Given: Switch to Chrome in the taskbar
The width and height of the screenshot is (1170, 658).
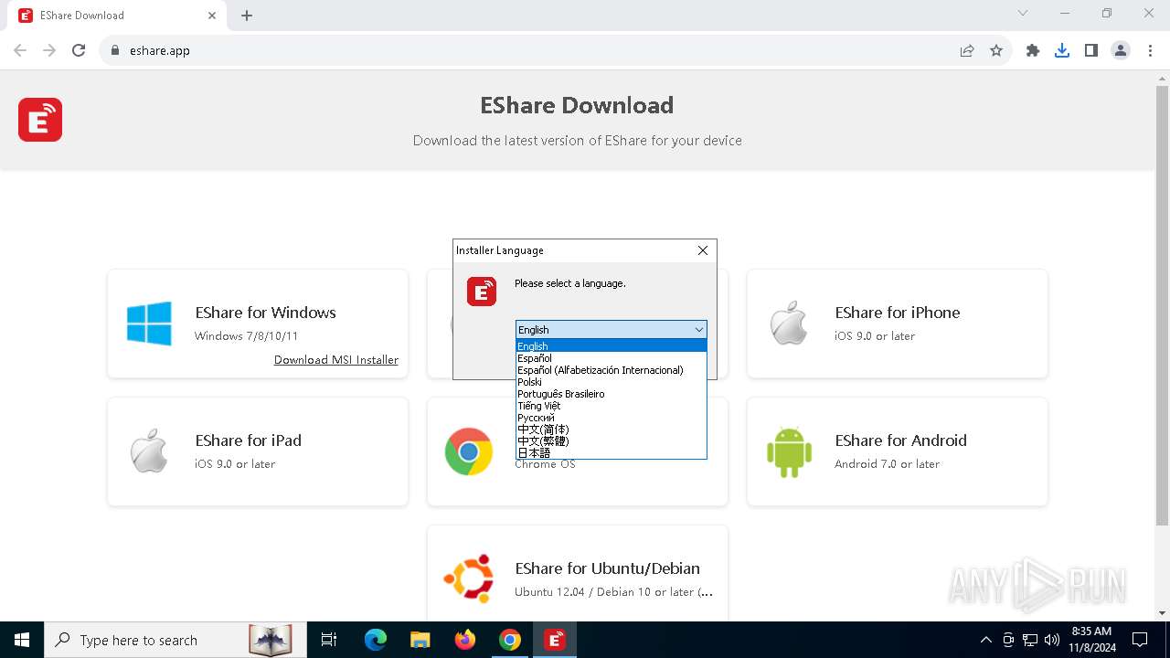Looking at the screenshot, I should coord(510,640).
